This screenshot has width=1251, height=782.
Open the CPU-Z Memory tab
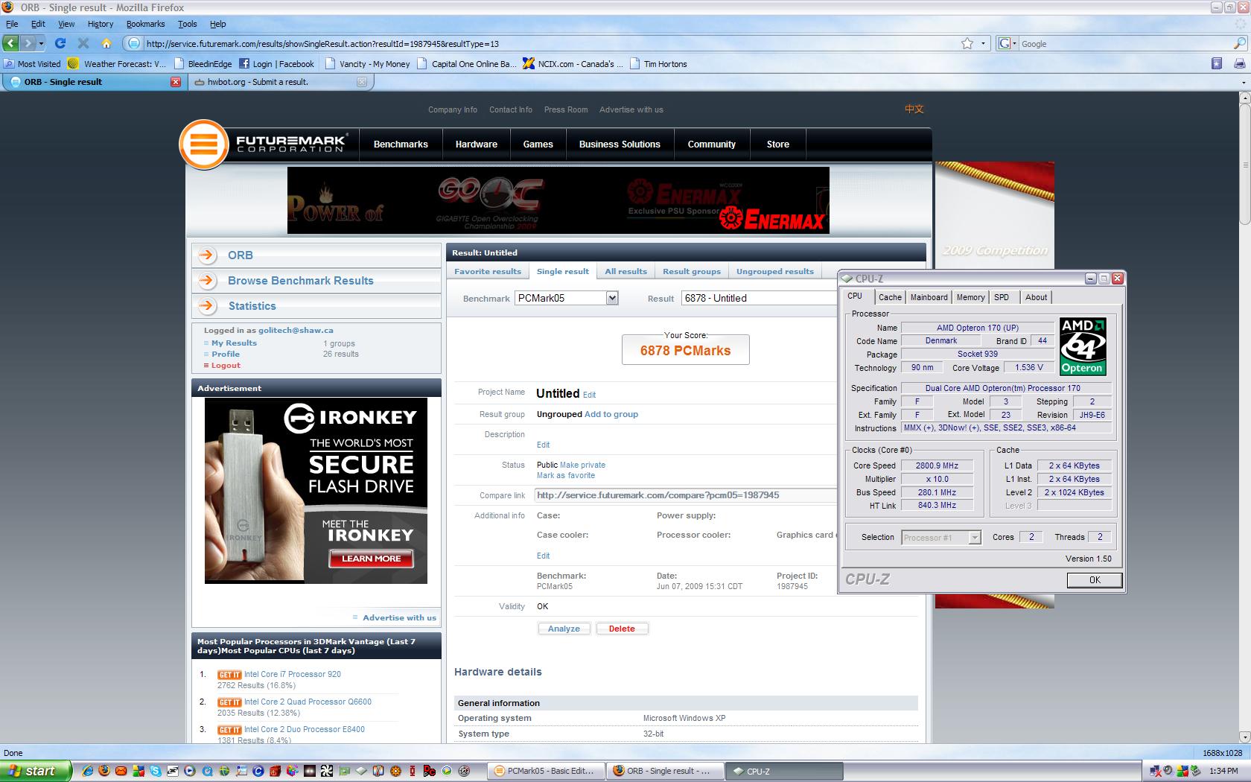click(x=971, y=297)
